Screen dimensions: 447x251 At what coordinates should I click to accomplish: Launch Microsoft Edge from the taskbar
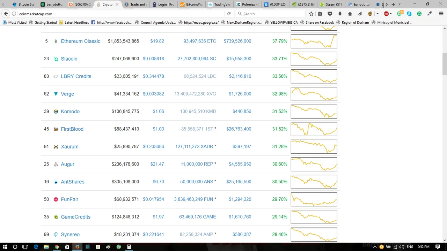36,247
